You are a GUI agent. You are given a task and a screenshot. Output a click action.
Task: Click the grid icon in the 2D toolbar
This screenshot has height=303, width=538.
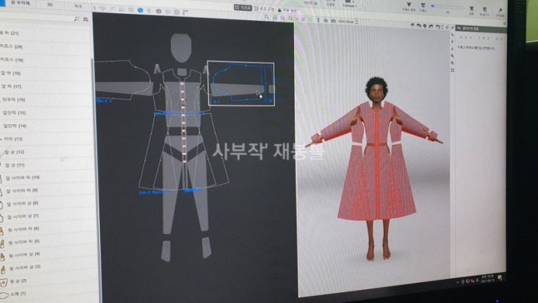point(177,12)
